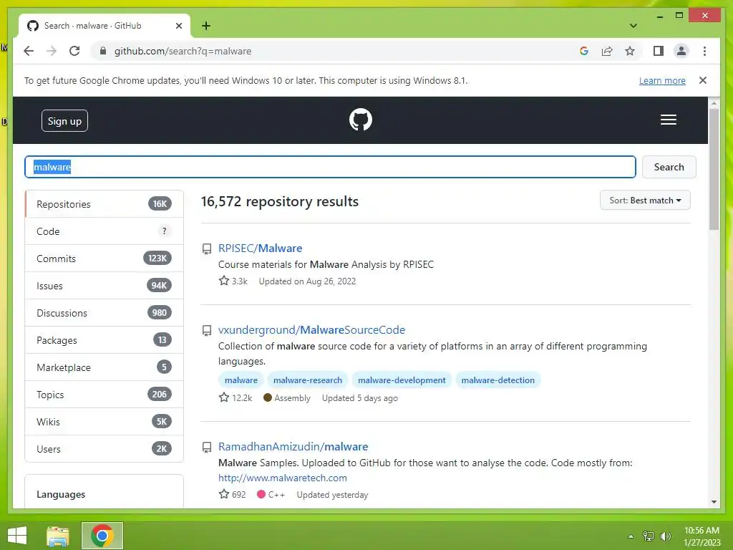The height and width of the screenshot is (550, 733).
Task: Open the RPISEC/Malware repository link
Action: pos(261,249)
